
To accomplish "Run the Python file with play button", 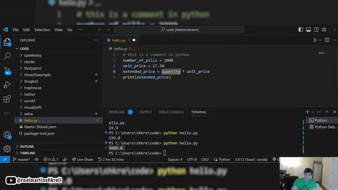I will coord(315,40).
